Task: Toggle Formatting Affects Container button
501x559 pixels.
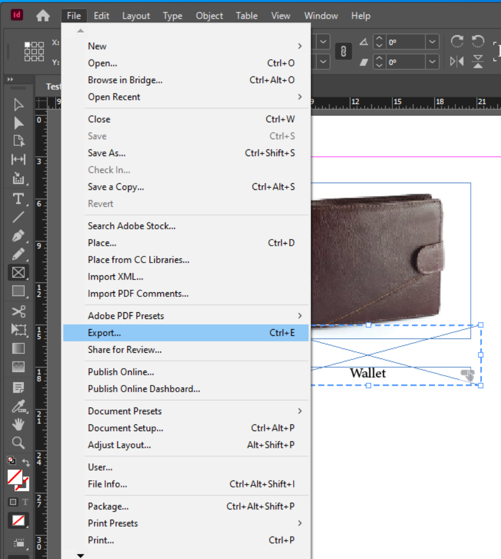Action: tap(13, 502)
